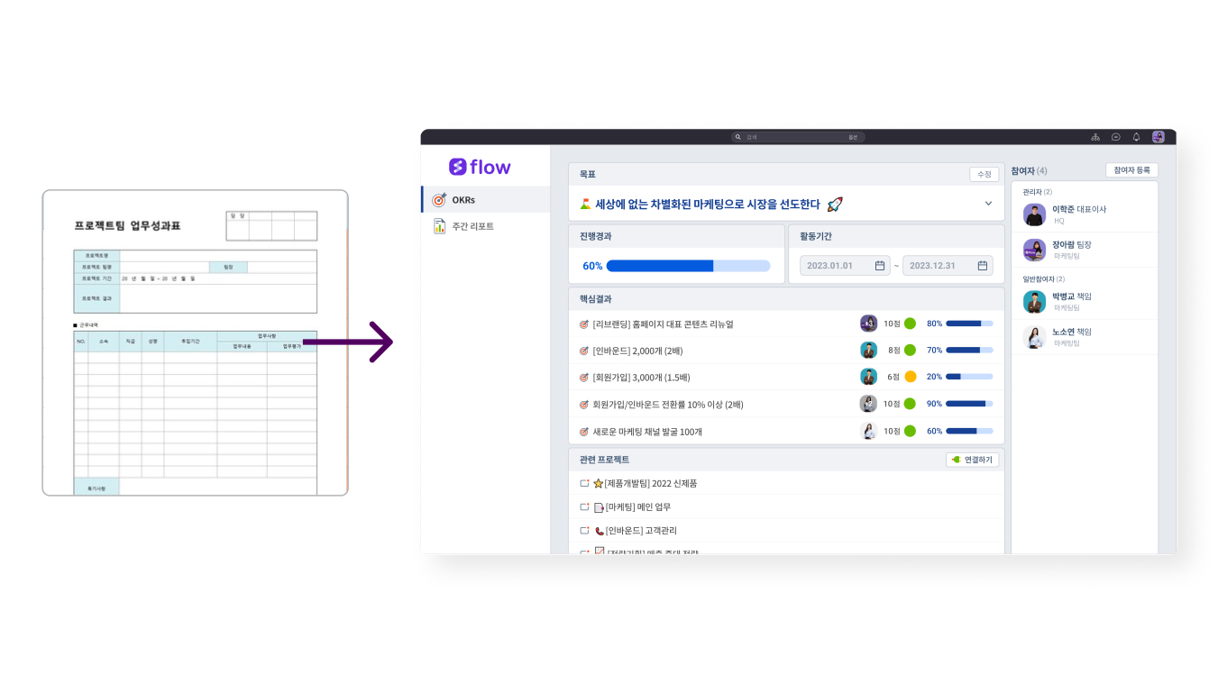Open calendar icon for start date 2023.01.01
Screen dimensions: 1218x684
(x=880, y=266)
